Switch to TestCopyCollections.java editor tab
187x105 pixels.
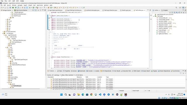tap(110, 10)
